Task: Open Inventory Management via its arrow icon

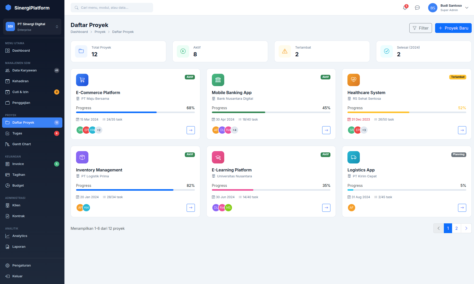Action: tap(191, 208)
